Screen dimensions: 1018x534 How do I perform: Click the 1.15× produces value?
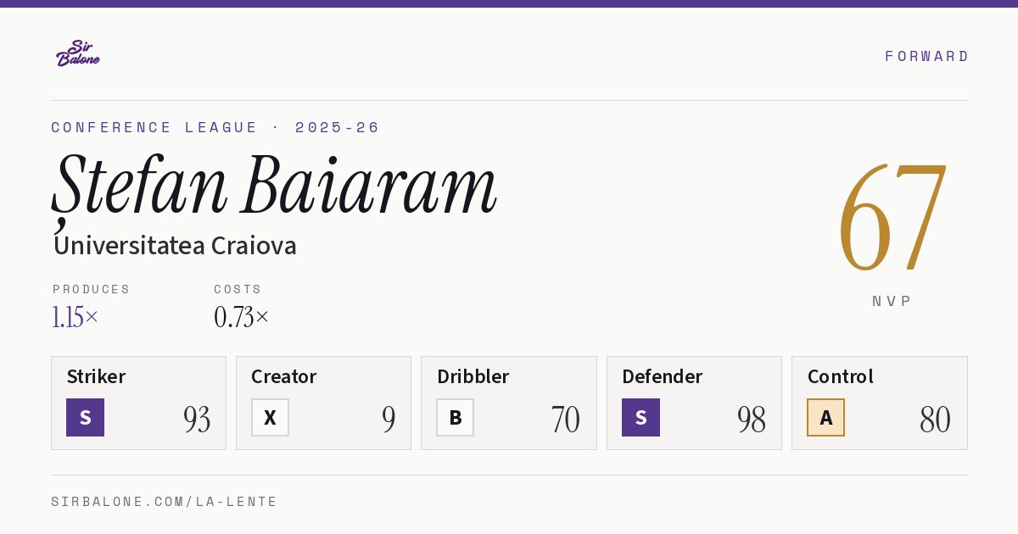click(75, 317)
